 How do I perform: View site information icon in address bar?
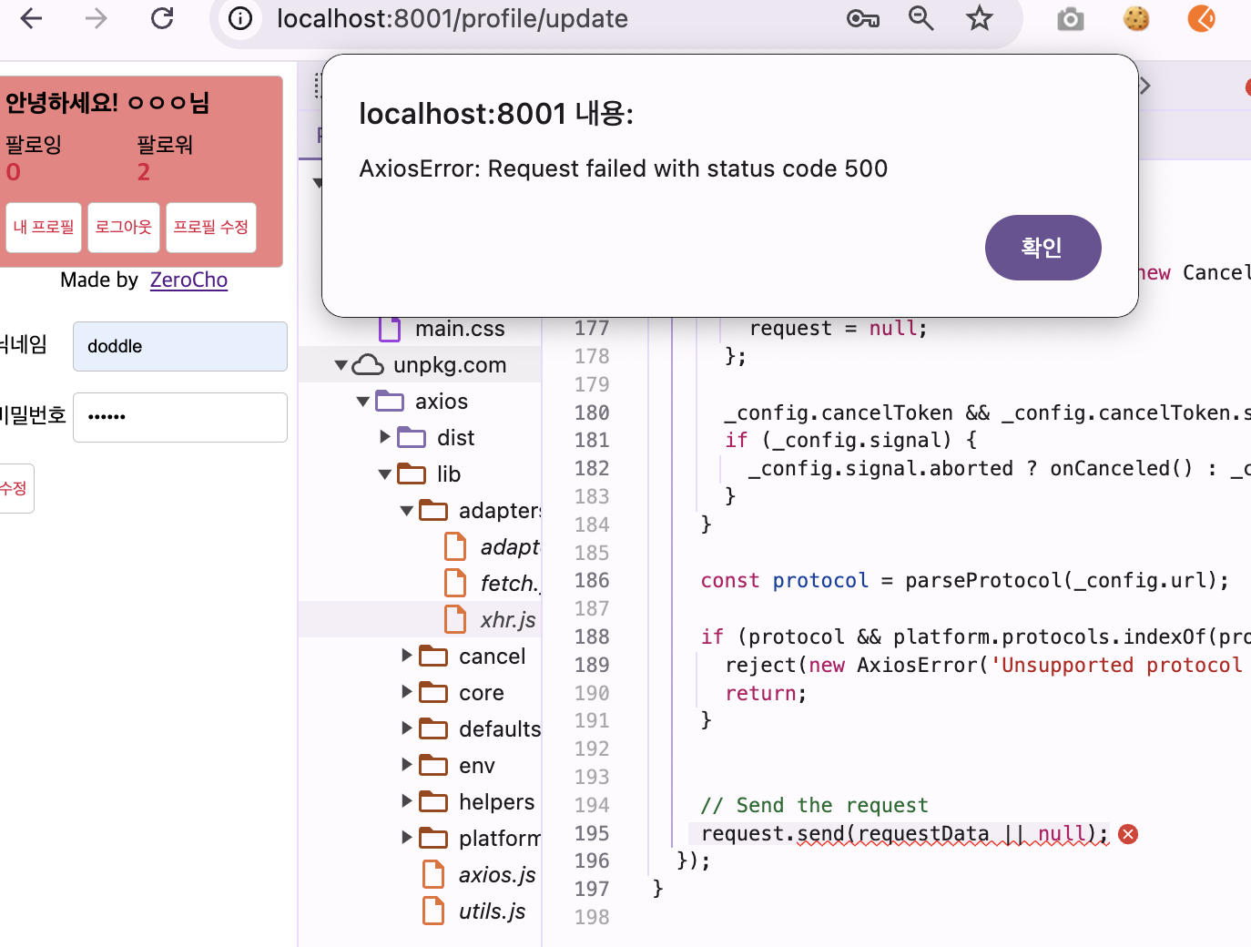click(240, 18)
